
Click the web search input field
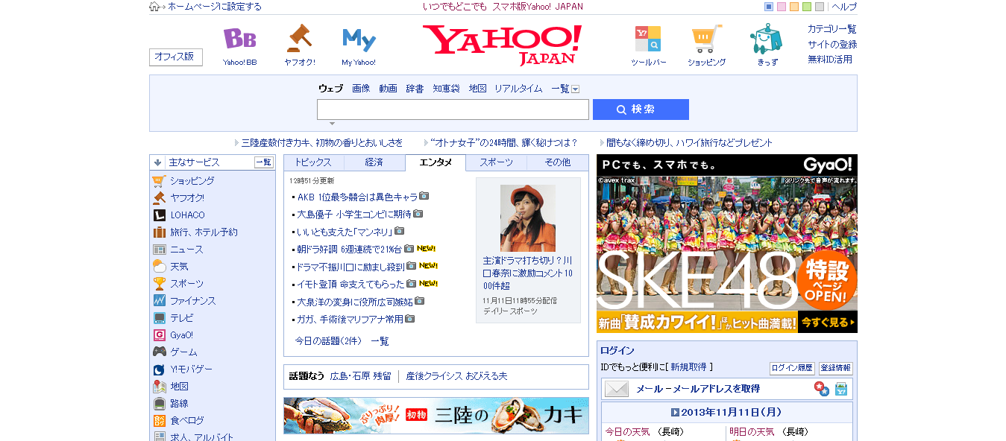tap(453, 110)
